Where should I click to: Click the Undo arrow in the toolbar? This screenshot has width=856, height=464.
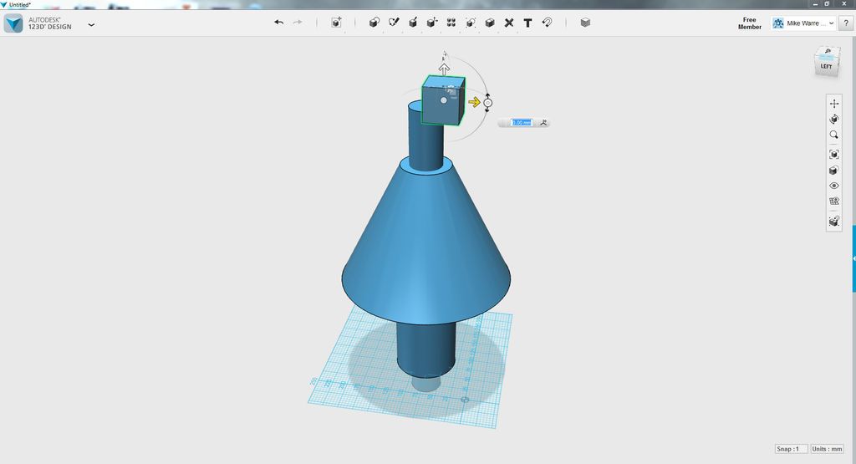(x=279, y=23)
